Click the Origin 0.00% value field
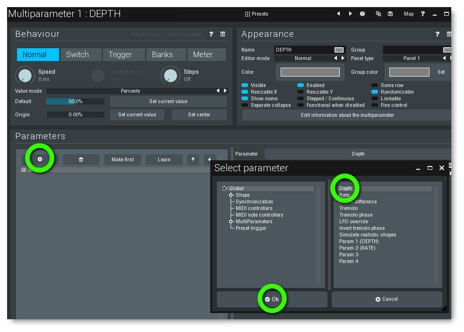This screenshot has width=464, height=332. (75, 114)
